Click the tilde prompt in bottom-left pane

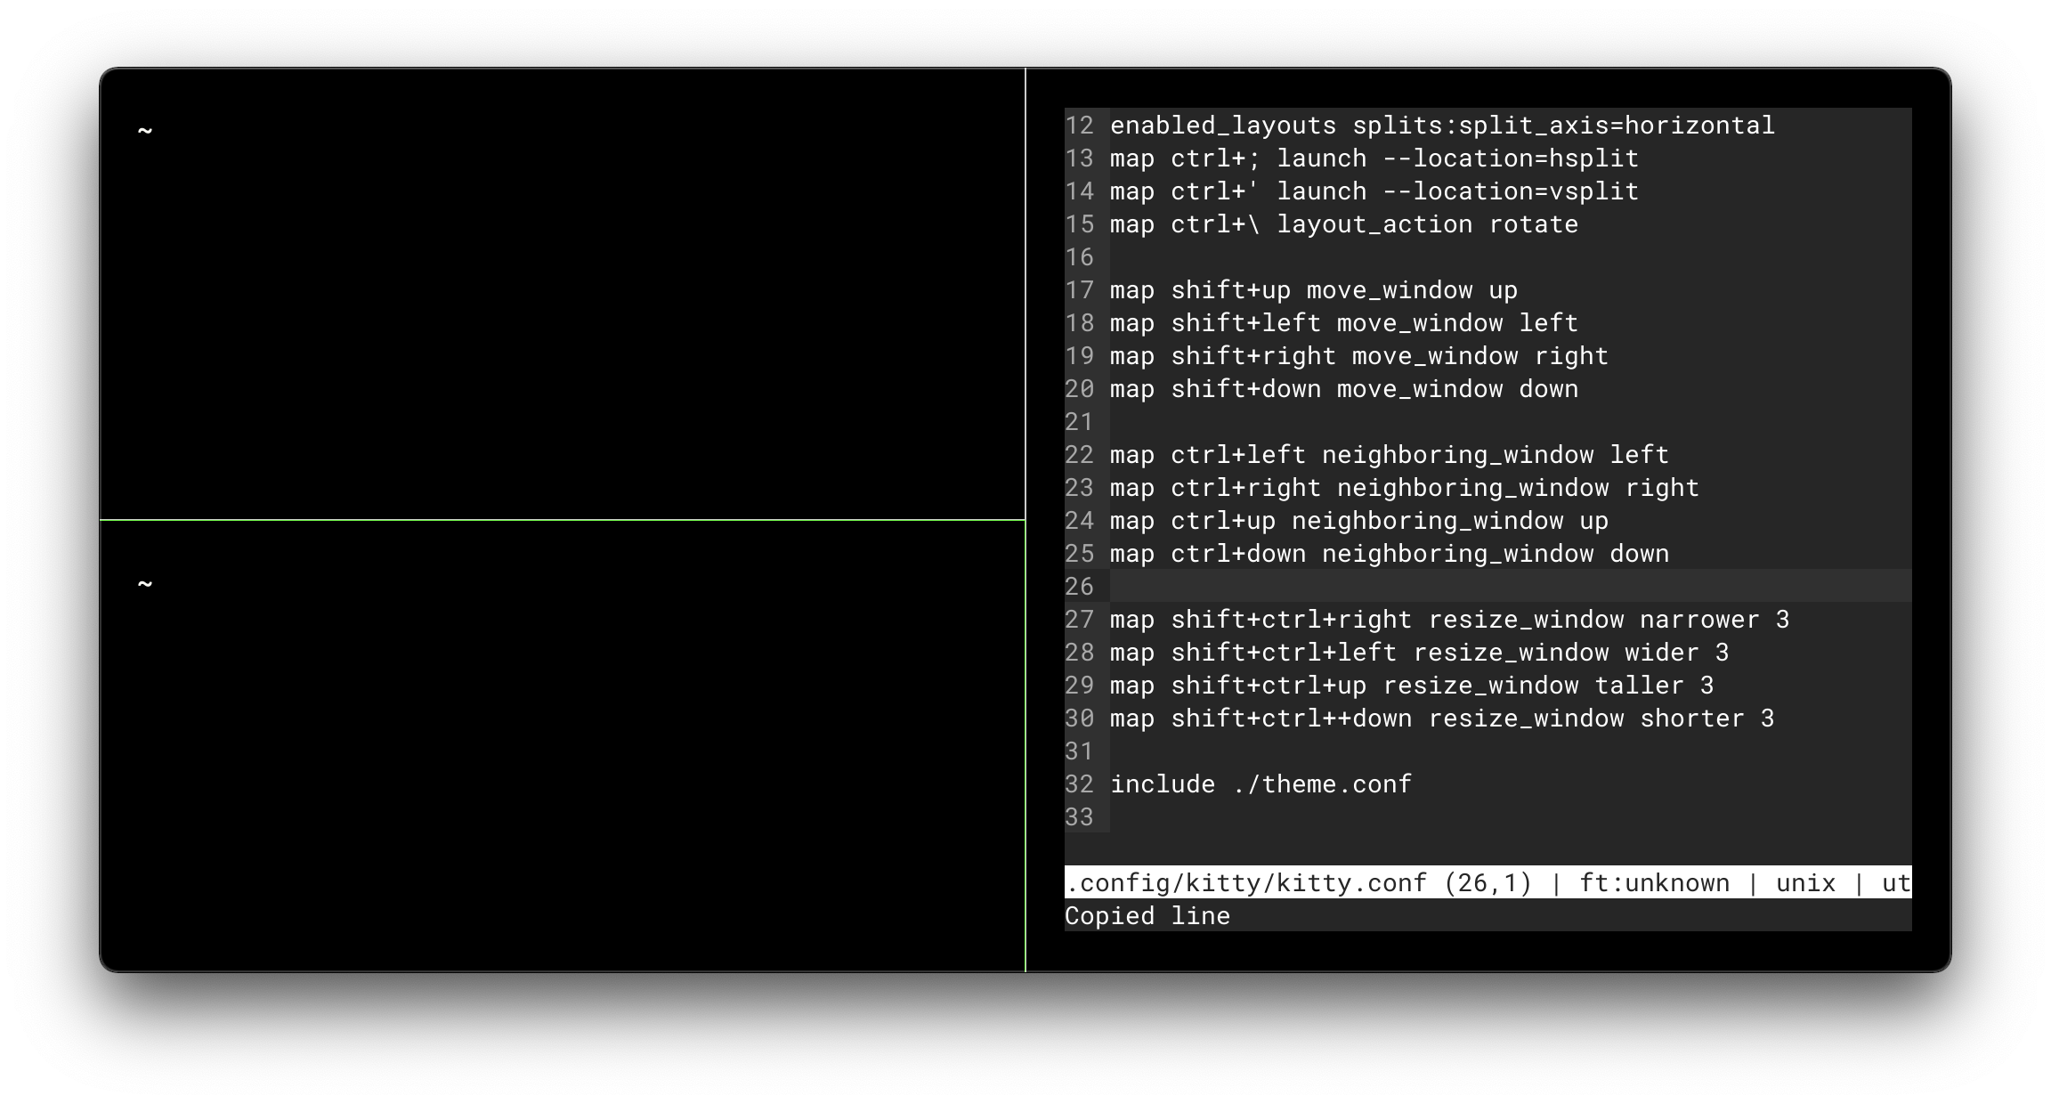(144, 585)
